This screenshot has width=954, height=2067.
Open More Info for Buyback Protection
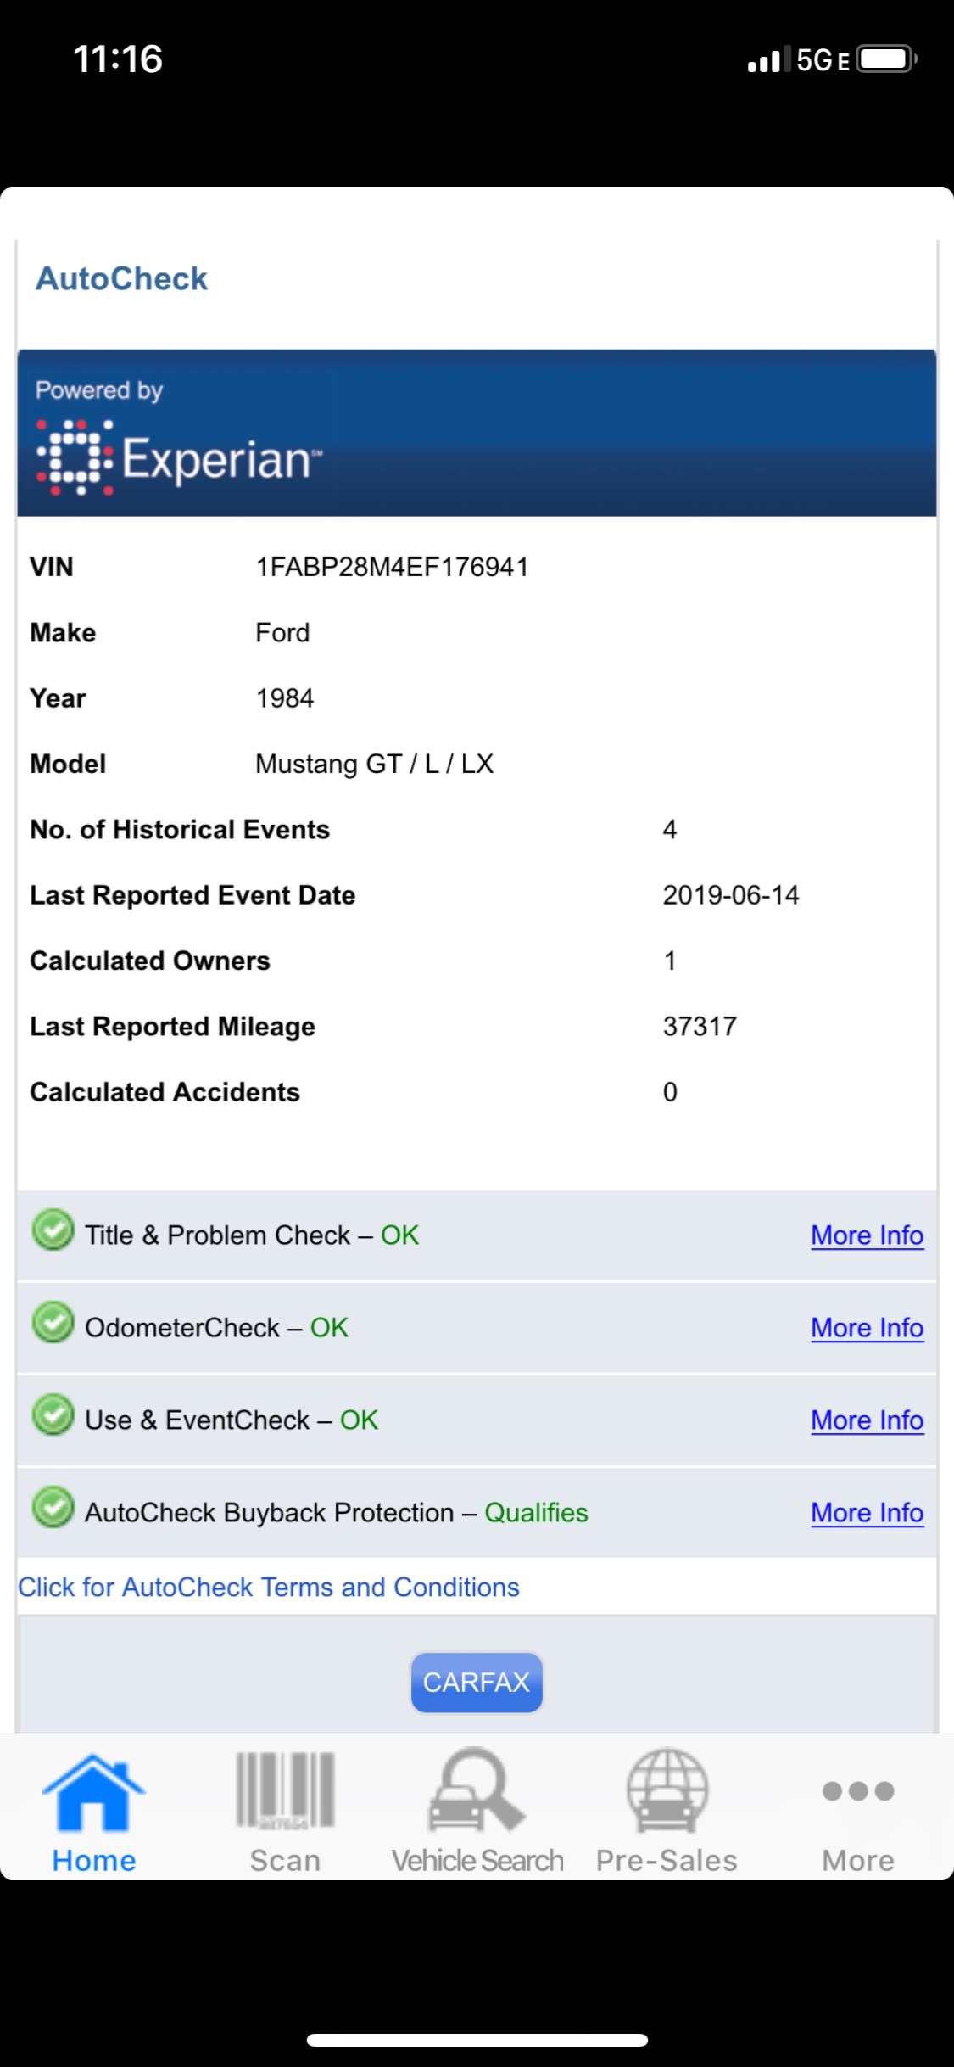click(867, 1513)
